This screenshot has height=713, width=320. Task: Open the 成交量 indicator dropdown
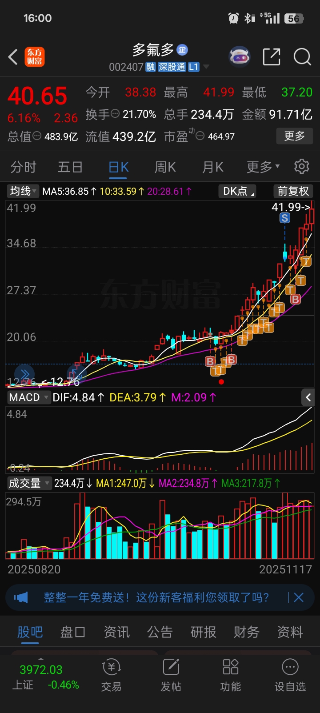(x=29, y=483)
